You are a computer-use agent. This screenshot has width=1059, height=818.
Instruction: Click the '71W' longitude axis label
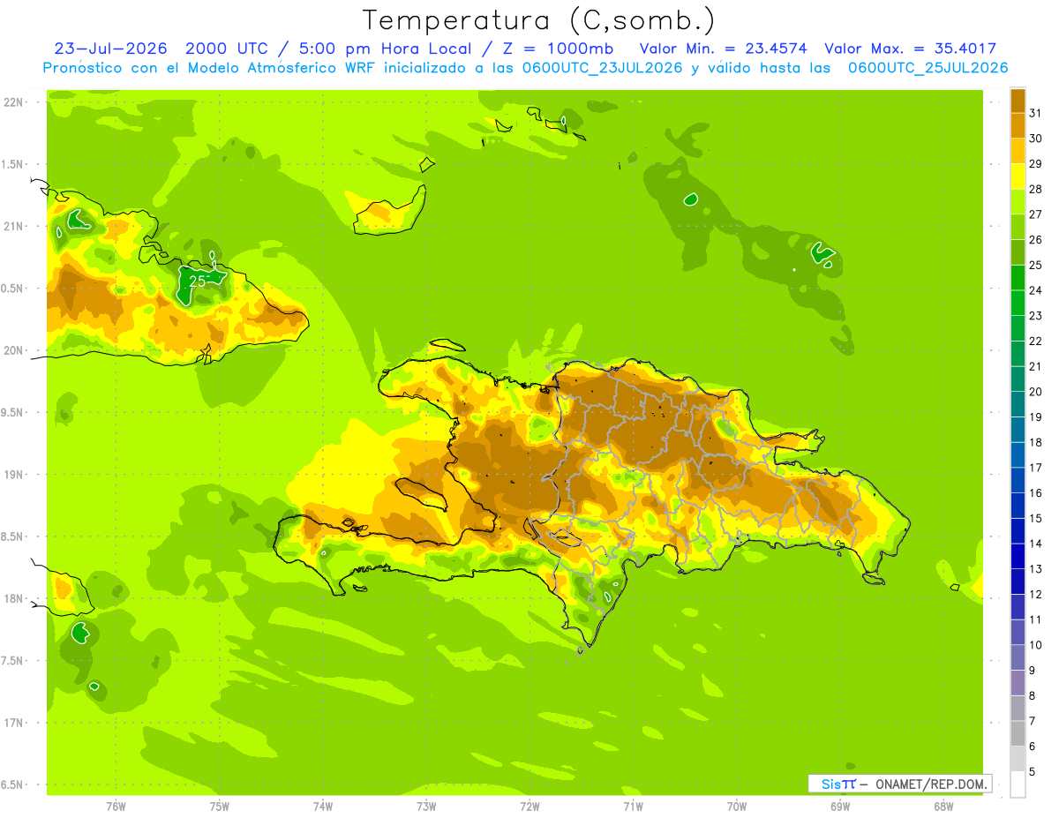[633, 806]
